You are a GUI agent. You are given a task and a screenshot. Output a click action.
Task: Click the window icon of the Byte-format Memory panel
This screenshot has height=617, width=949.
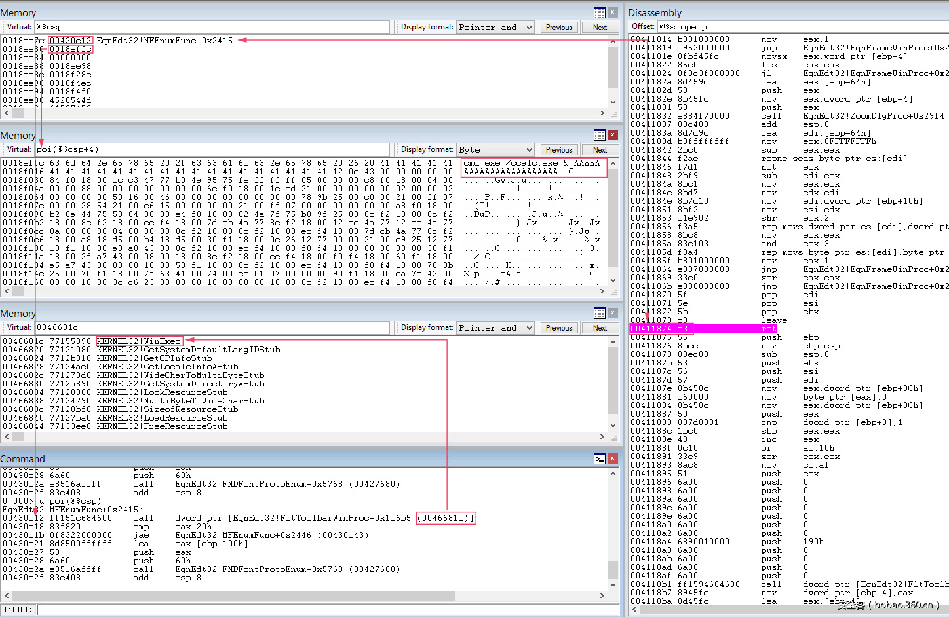[x=599, y=135]
